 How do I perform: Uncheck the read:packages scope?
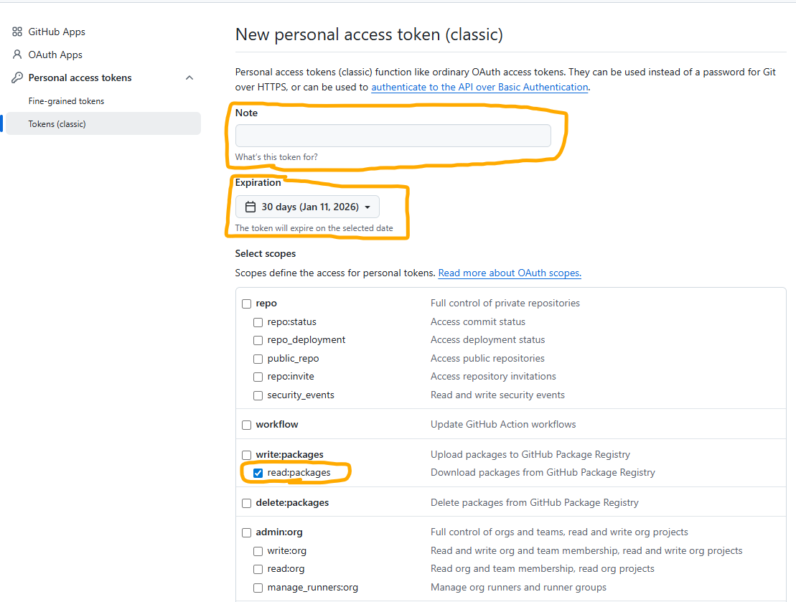coord(258,473)
